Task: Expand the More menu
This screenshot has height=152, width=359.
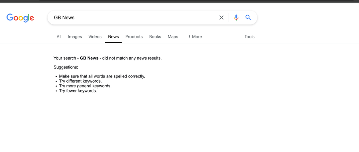Action: pos(195,37)
